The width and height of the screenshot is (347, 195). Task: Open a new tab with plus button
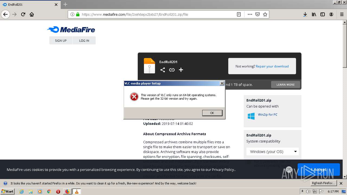click(x=65, y=4)
